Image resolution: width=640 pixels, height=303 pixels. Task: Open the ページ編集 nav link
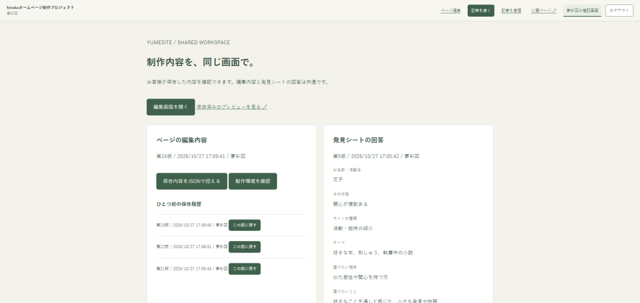451,11
